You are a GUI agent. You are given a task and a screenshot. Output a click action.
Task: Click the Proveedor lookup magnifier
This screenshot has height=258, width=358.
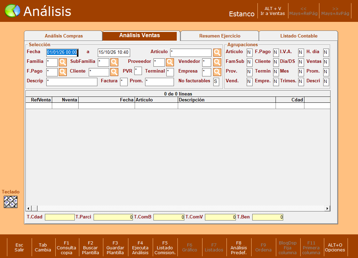170,62
